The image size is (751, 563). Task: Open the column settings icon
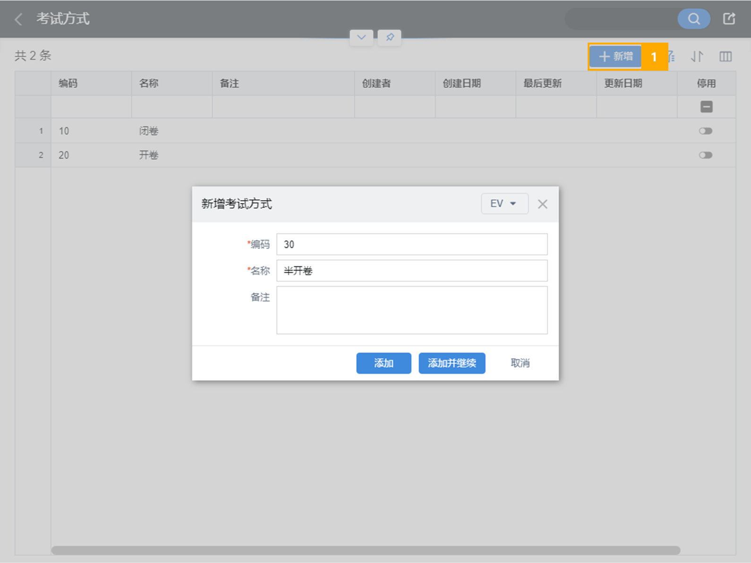[725, 57]
